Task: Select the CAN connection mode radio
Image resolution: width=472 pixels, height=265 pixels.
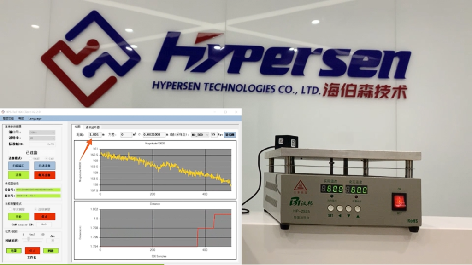Action: click(x=46, y=158)
